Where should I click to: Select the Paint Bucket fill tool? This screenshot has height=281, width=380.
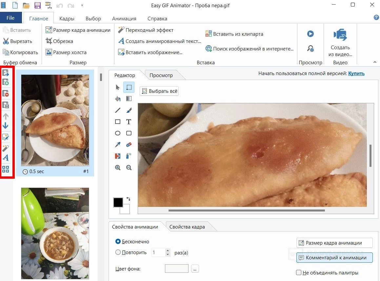pyautogui.click(x=118, y=99)
